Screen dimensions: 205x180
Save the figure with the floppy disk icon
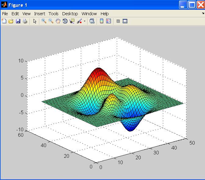click(x=18, y=21)
